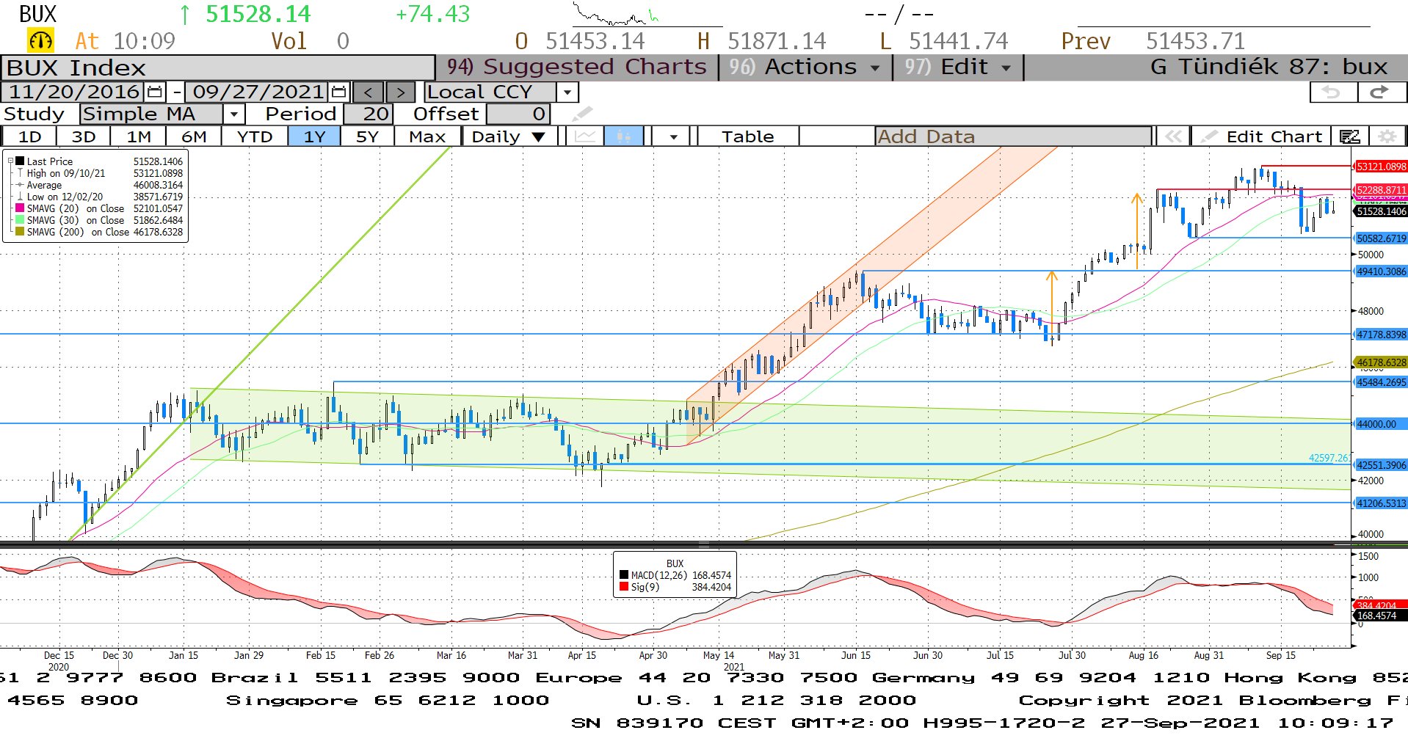Image resolution: width=1408 pixels, height=752 pixels.
Task: Open Suggested Charts
Action: pos(577,67)
